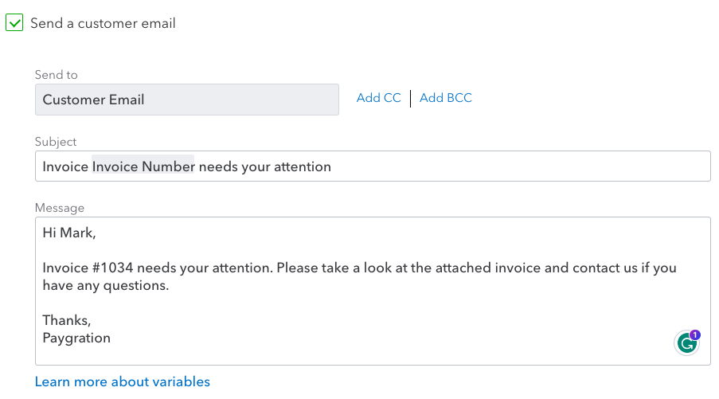Click the 'Message' field label
Image resolution: width=719 pixels, height=399 pixels.
pyautogui.click(x=60, y=208)
